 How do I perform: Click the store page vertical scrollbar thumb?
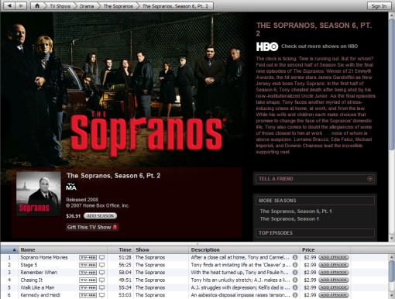point(392,84)
